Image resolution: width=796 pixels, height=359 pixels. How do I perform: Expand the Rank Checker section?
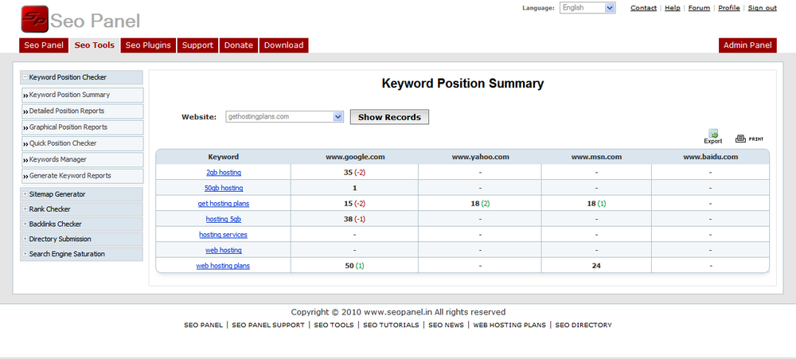(x=25, y=209)
